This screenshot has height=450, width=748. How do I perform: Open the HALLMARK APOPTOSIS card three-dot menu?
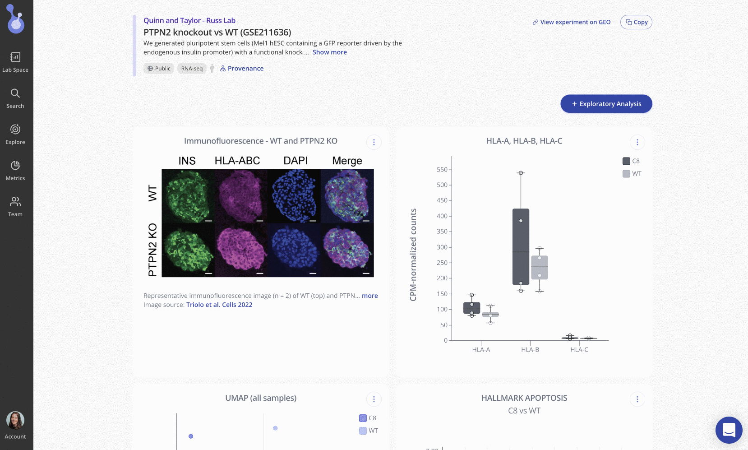[637, 399]
